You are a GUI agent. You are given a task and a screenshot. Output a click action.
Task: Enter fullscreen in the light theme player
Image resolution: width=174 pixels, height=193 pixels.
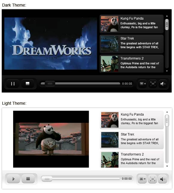click(x=152, y=179)
